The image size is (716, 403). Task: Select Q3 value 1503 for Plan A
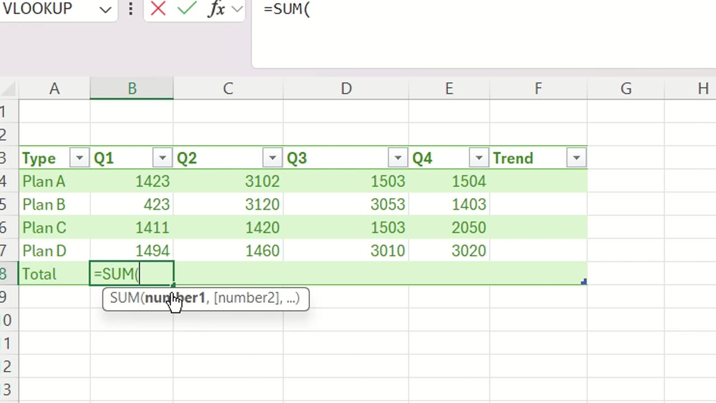pos(346,181)
